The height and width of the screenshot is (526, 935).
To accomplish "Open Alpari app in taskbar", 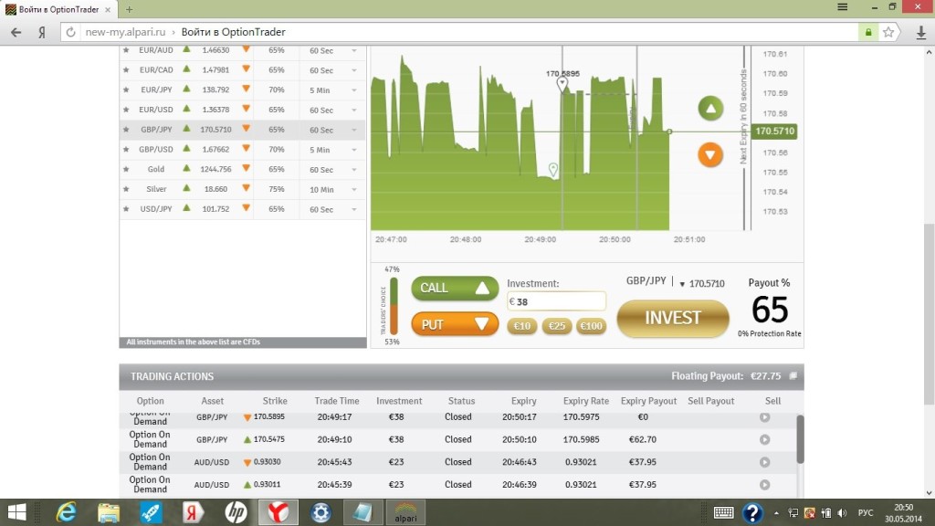I will (405, 512).
